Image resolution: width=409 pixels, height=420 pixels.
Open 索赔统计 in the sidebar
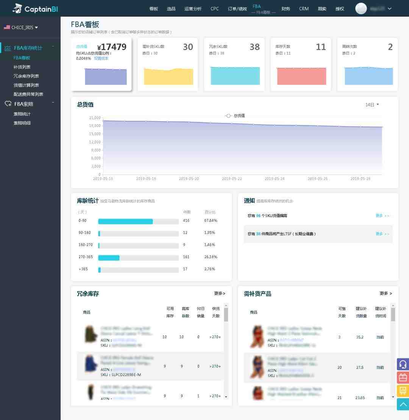tap(22, 114)
